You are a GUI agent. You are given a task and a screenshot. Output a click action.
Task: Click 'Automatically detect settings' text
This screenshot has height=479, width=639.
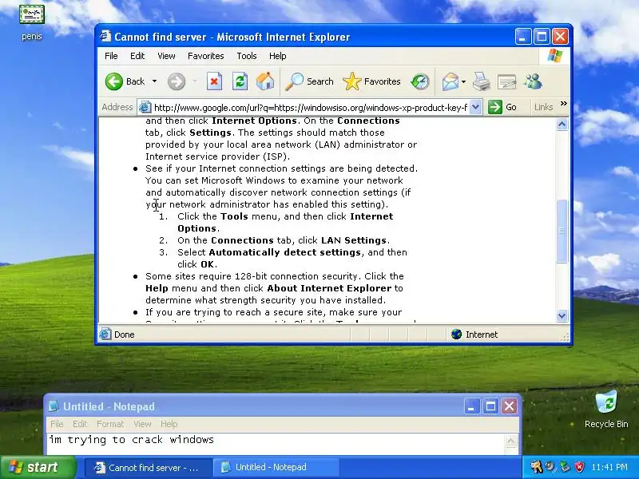pos(284,252)
